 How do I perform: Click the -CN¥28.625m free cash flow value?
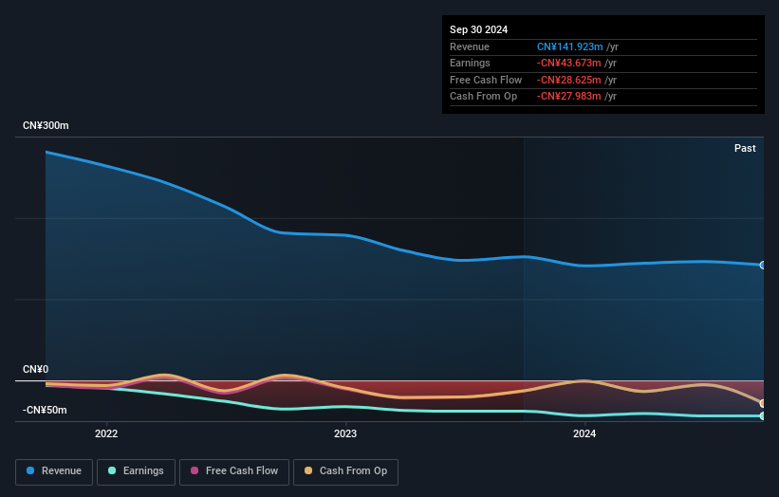pyautogui.click(x=569, y=80)
